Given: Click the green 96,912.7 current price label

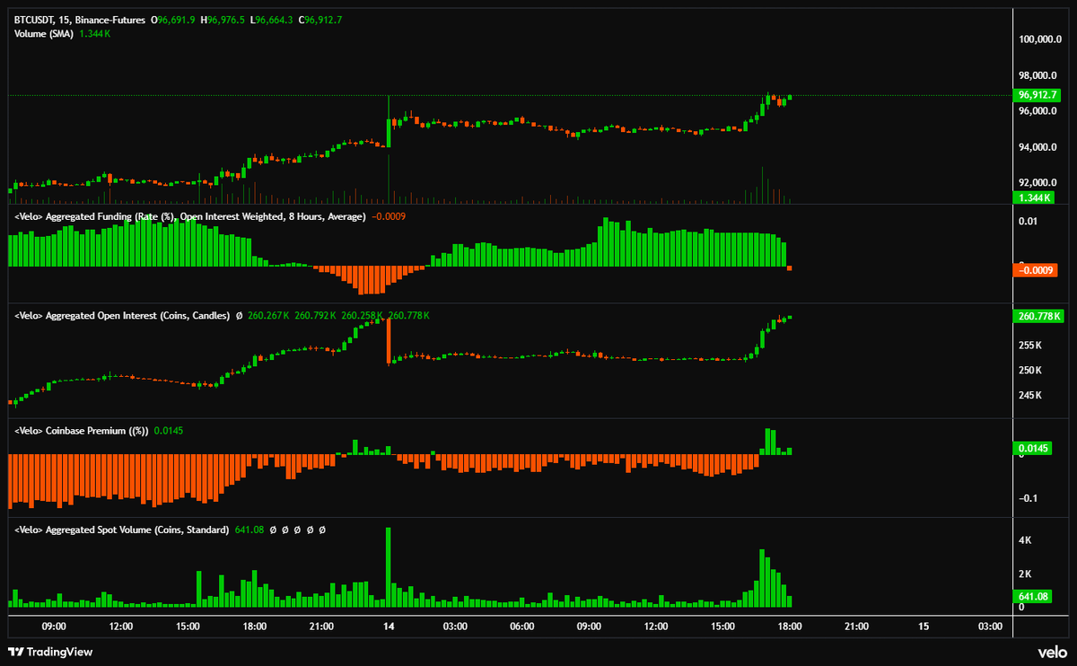Looking at the screenshot, I should click(1038, 95).
